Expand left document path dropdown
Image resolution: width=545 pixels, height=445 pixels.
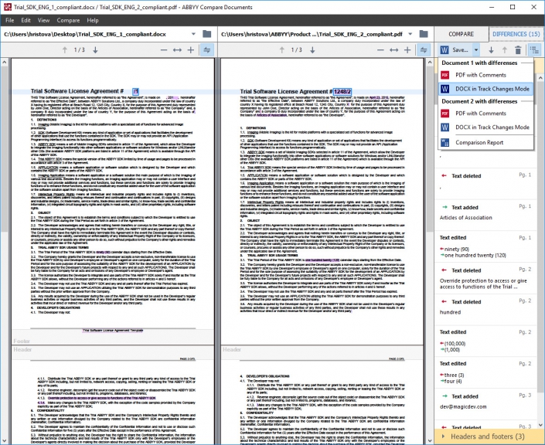click(193, 34)
